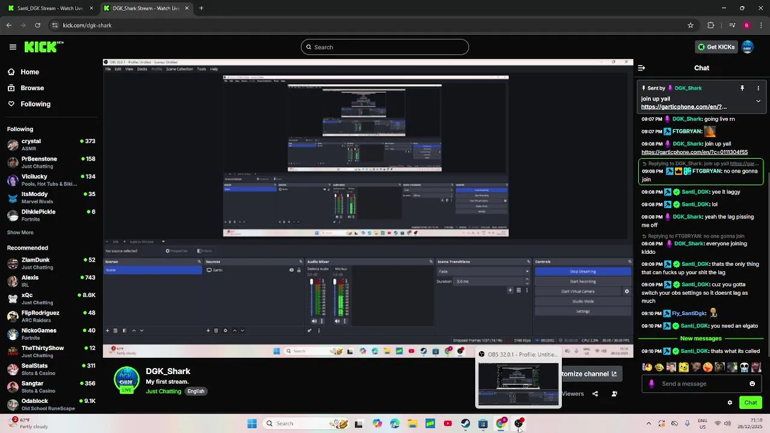Expand the pinned message chevron

coord(758,101)
